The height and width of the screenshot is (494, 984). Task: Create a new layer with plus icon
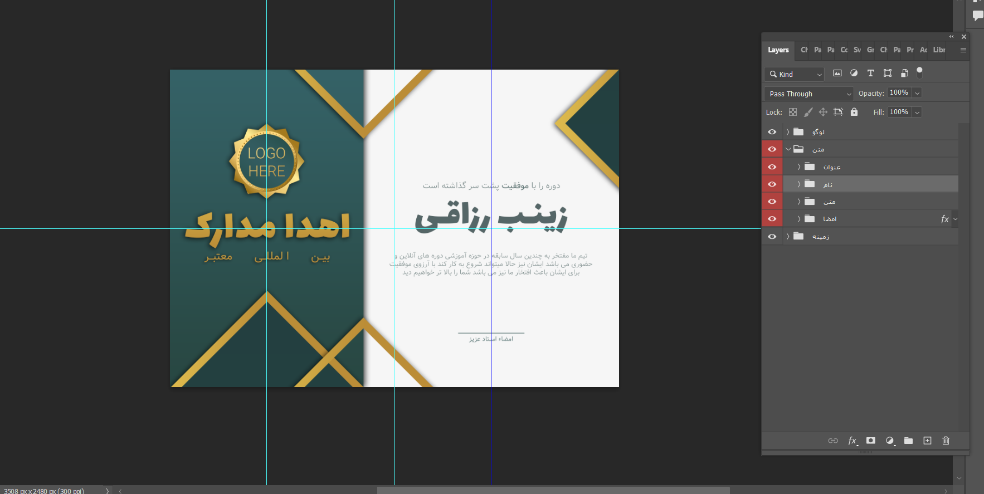coord(927,441)
